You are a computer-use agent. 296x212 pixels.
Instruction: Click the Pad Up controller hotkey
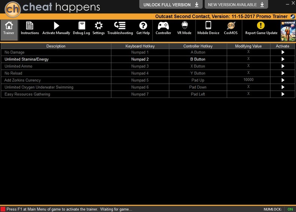pos(198,80)
